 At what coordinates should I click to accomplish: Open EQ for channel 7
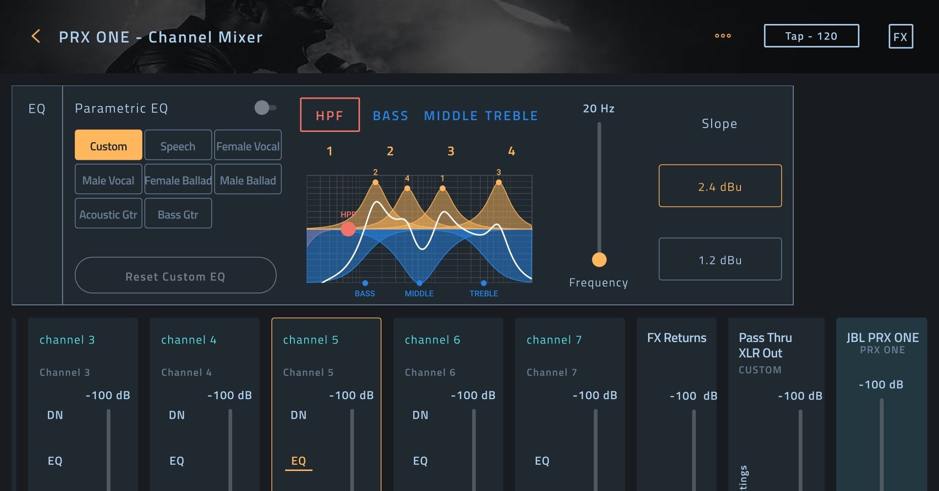[x=542, y=461]
